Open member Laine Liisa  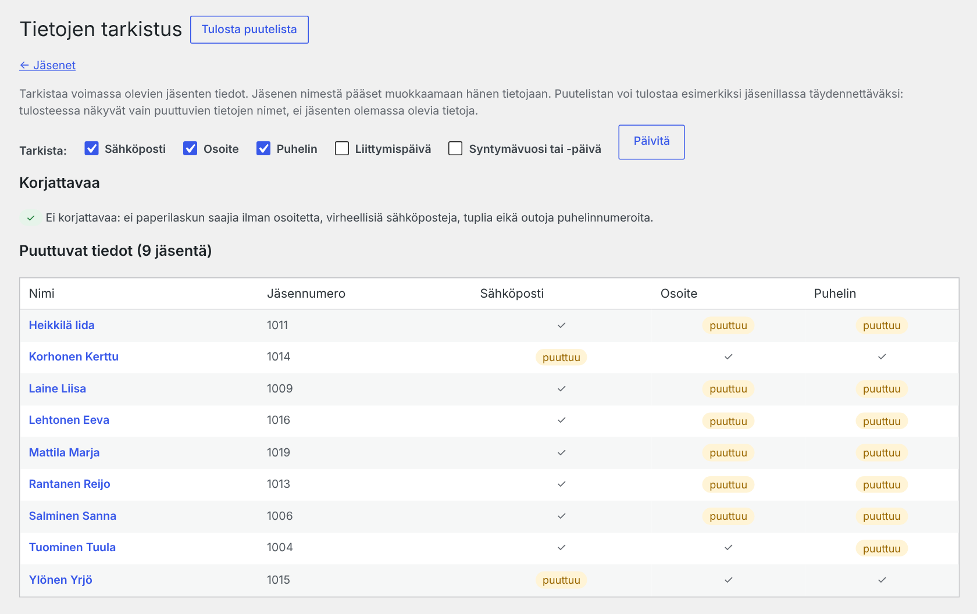click(x=58, y=388)
